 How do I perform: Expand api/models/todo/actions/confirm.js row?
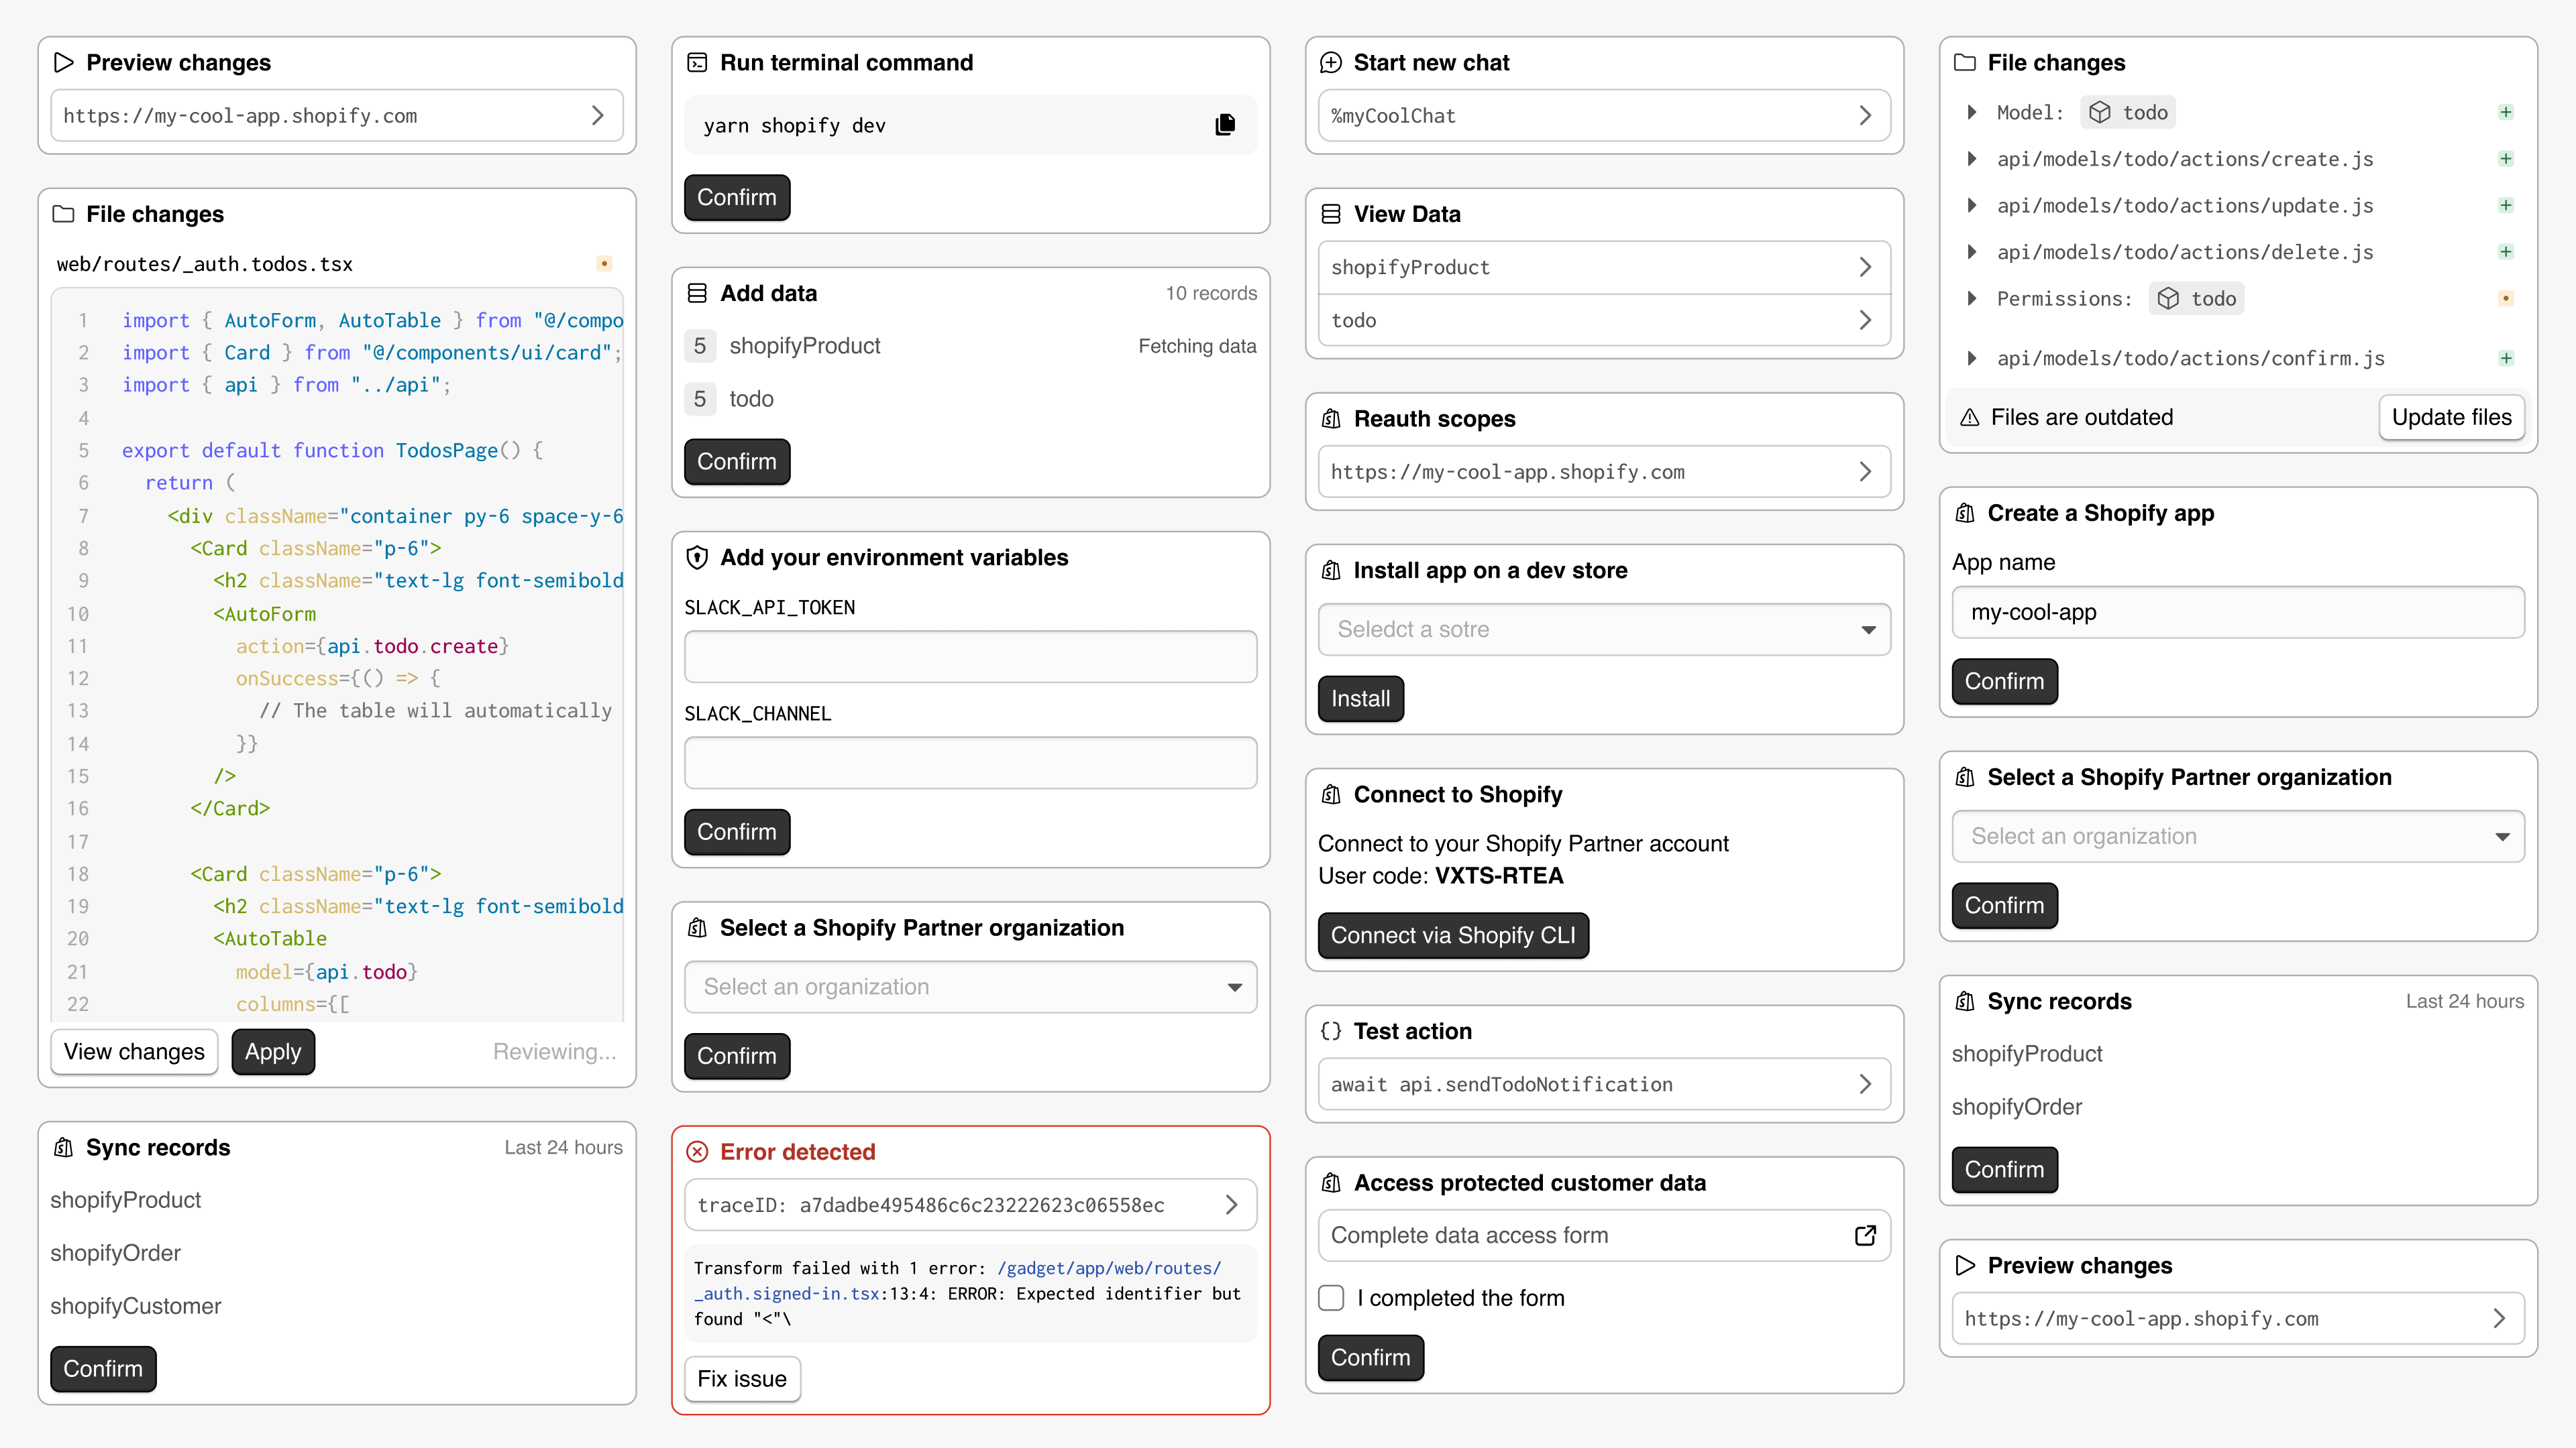tap(1971, 359)
